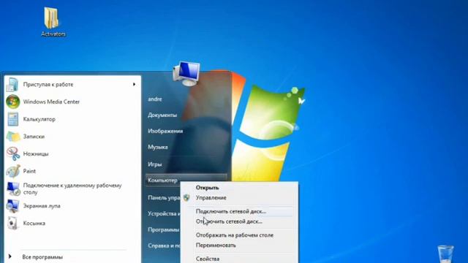Click Подключение к удаленному рабочему столу text
Screen dimensions: 468x263
coord(72,188)
